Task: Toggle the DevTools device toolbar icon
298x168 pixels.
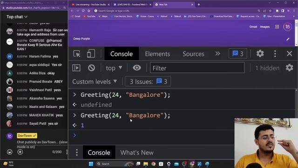Action: click(x=91, y=54)
